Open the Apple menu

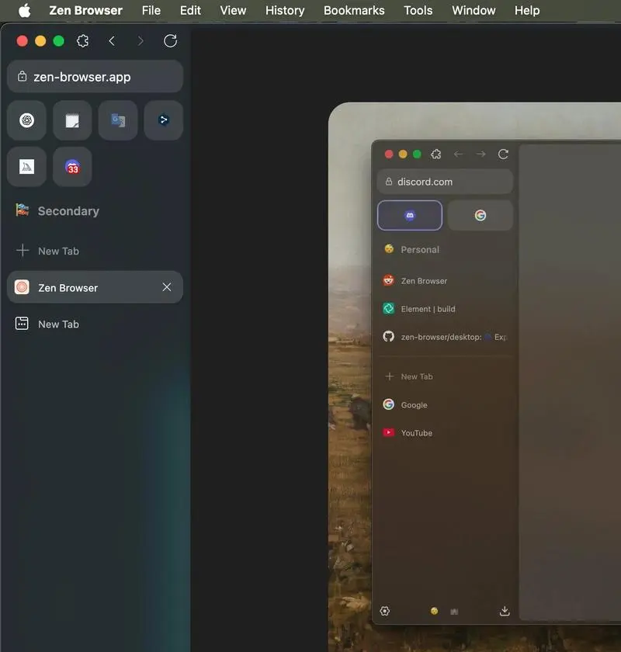(x=25, y=10)
